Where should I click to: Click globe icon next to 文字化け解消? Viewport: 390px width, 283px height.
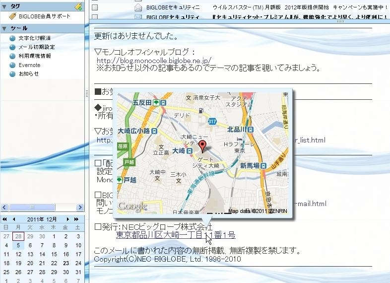coord(12,38)
